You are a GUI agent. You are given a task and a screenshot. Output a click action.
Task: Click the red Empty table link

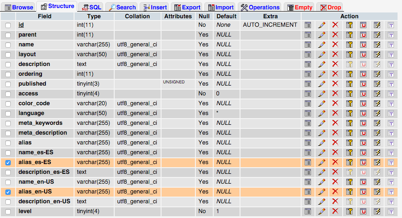click(x=299, y=7)
